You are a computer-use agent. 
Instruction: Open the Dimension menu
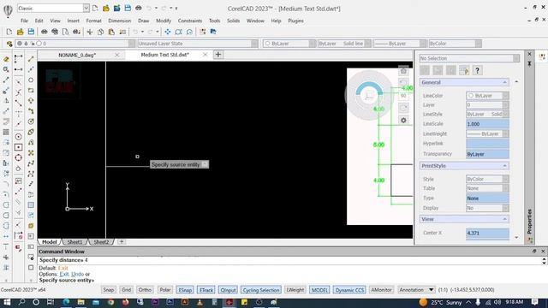tap(120, 21)
